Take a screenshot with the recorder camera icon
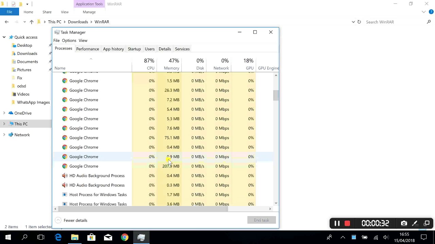 pyautogui.click(x=404, y=223)
